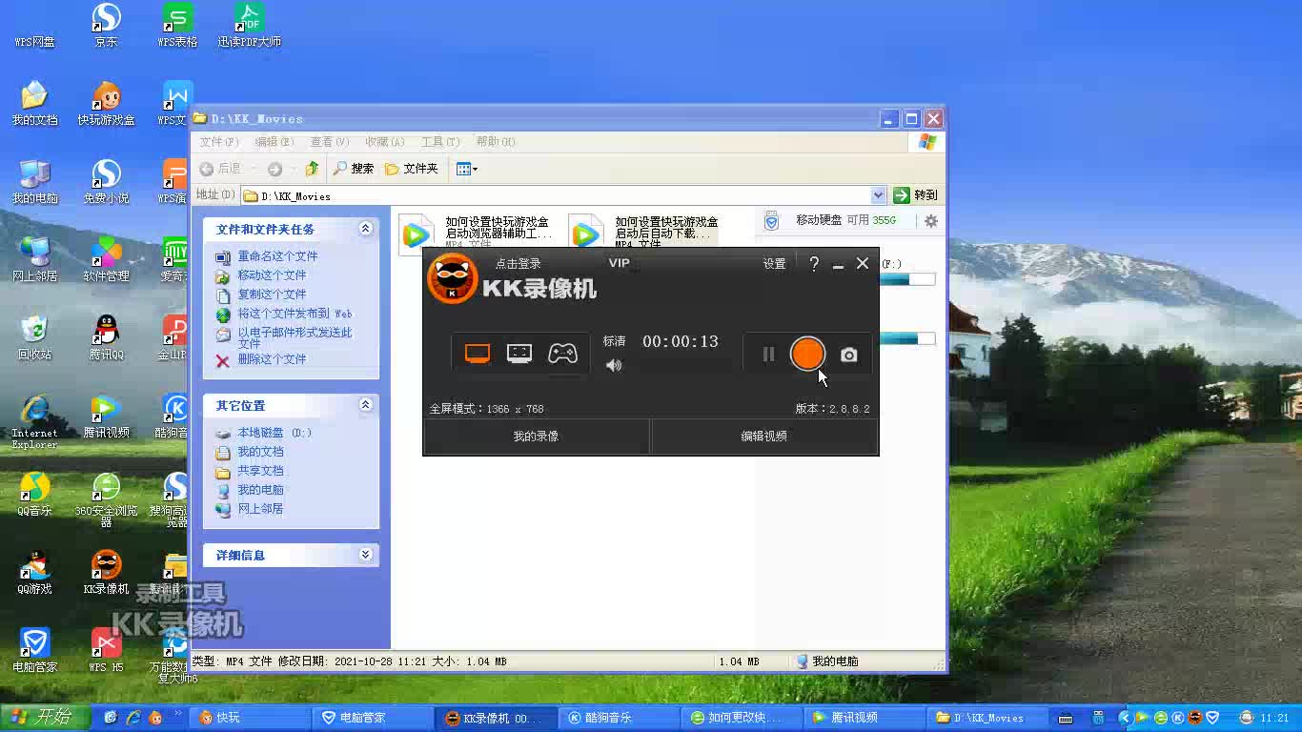Collapse the 其它位置 panel
Image resolution: width=1302 pixels, height=732 pixels.
click(x=365, y=405)
